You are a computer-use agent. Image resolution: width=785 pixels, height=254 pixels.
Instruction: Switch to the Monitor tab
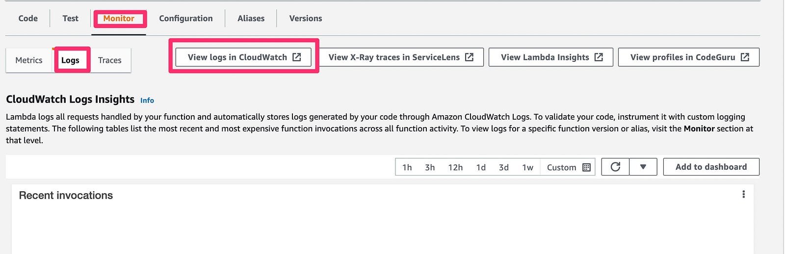click(x=119, y=18)
